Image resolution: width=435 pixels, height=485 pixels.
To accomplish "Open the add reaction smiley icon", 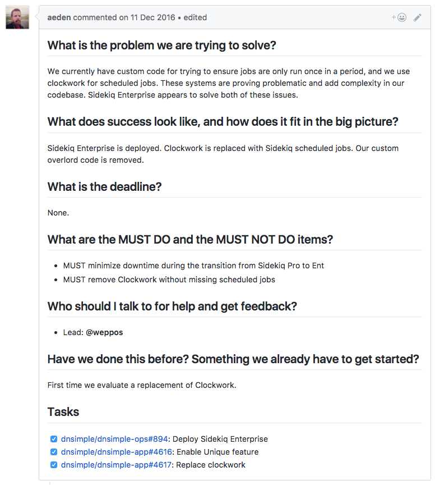I will coord(399,17).
